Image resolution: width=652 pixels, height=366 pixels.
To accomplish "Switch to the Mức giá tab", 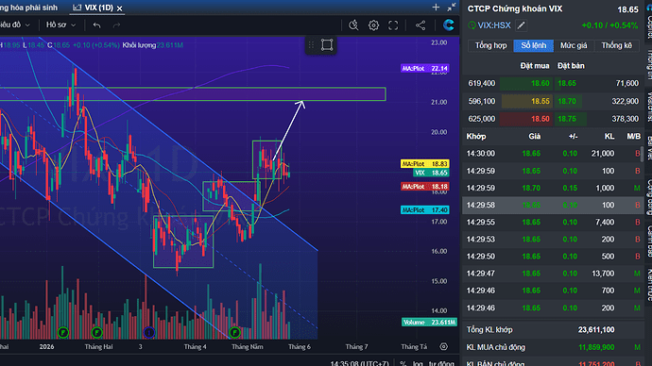I will click(574, 45).
